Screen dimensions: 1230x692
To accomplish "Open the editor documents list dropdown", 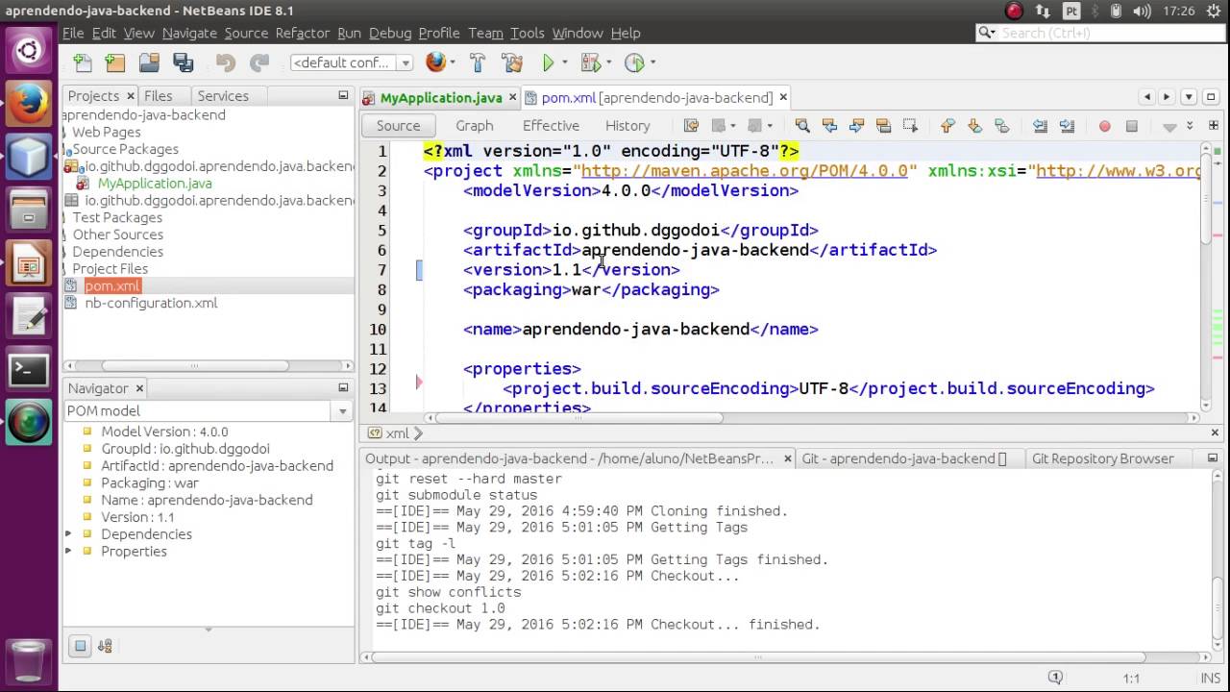I will 1189,97.
